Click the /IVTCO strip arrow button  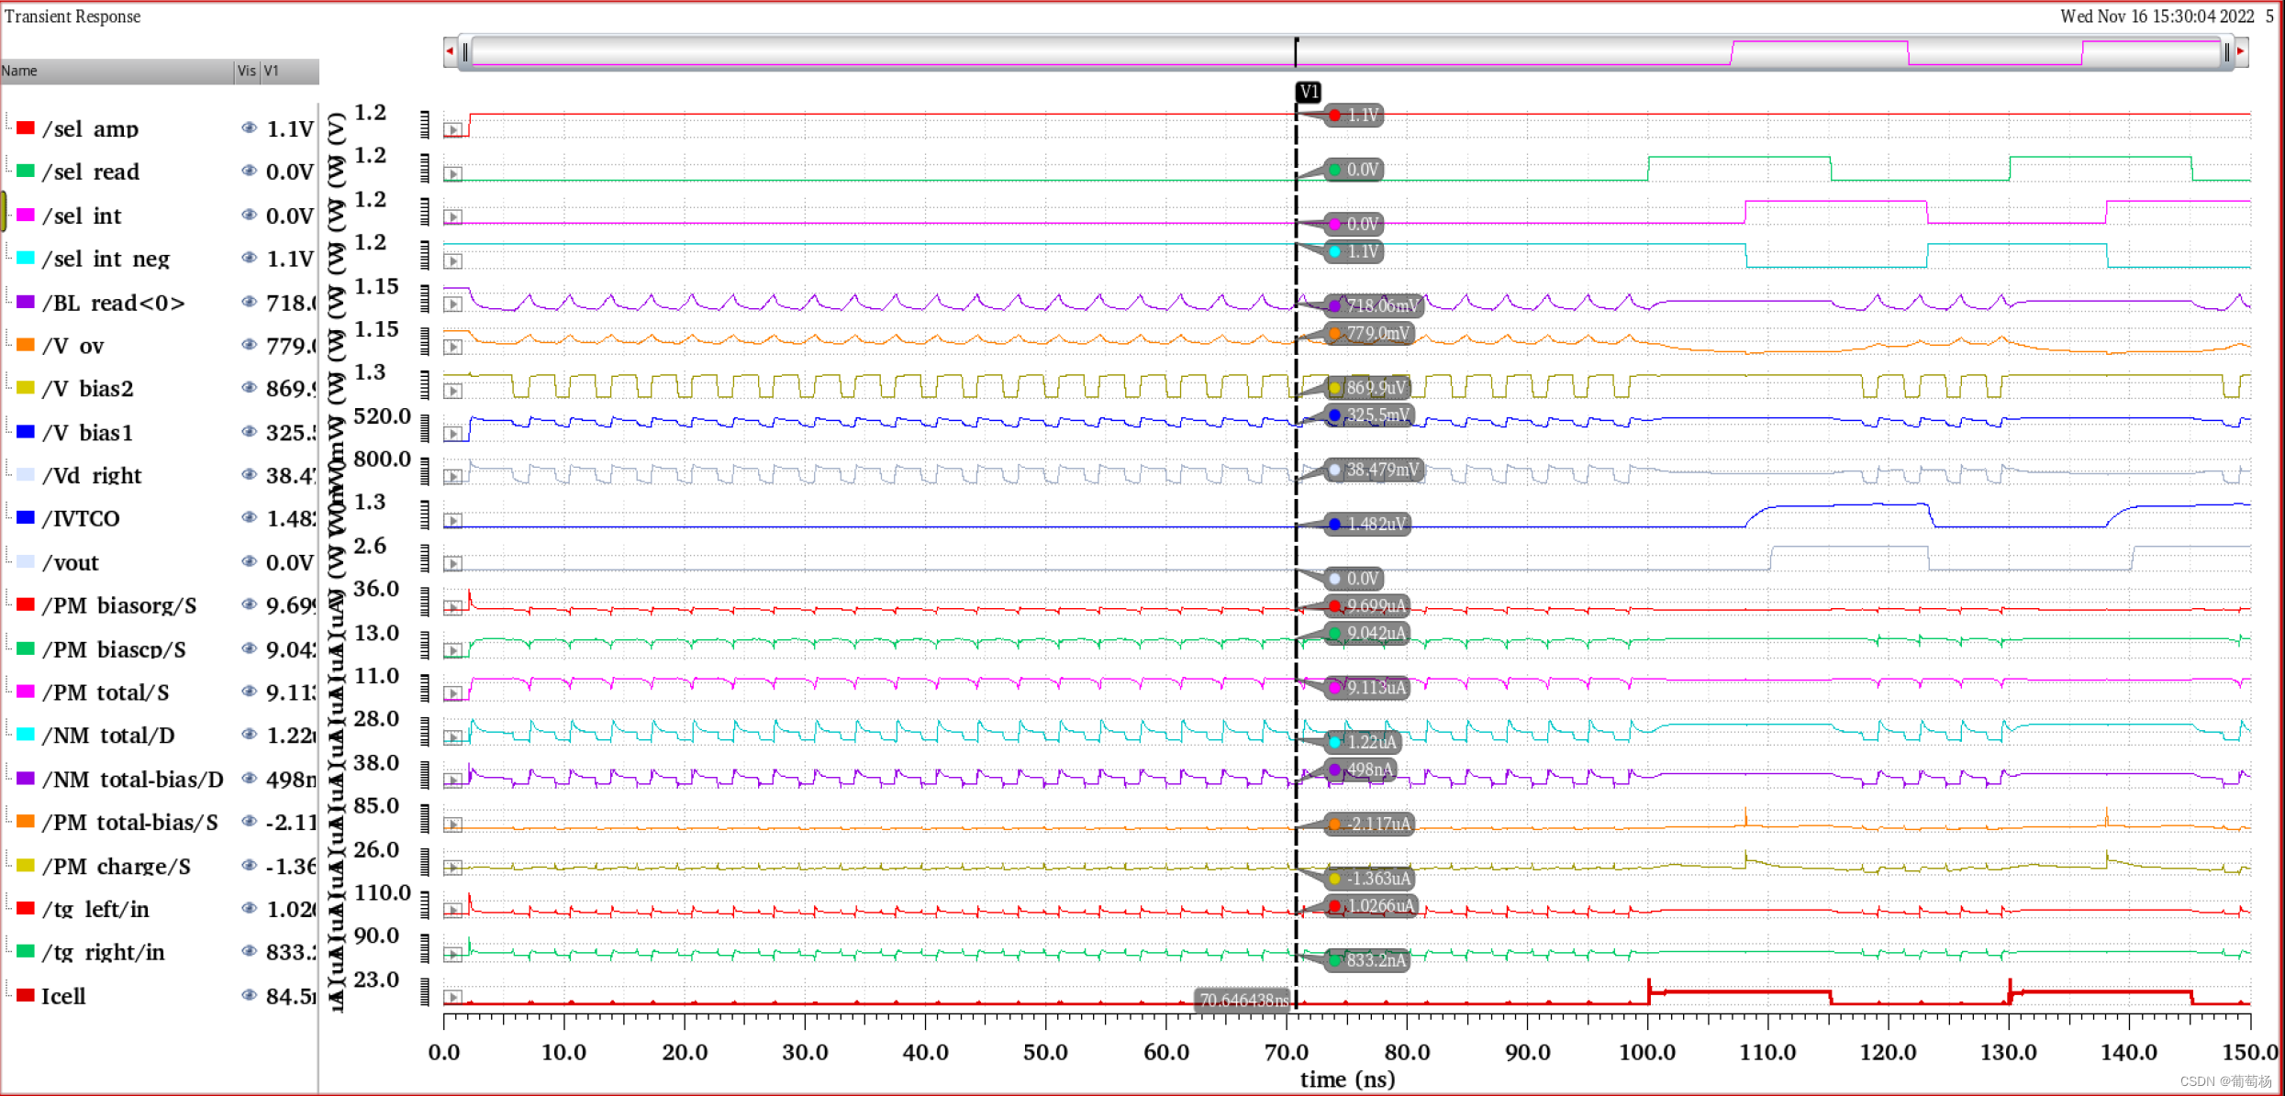click(x=453, y=520)
